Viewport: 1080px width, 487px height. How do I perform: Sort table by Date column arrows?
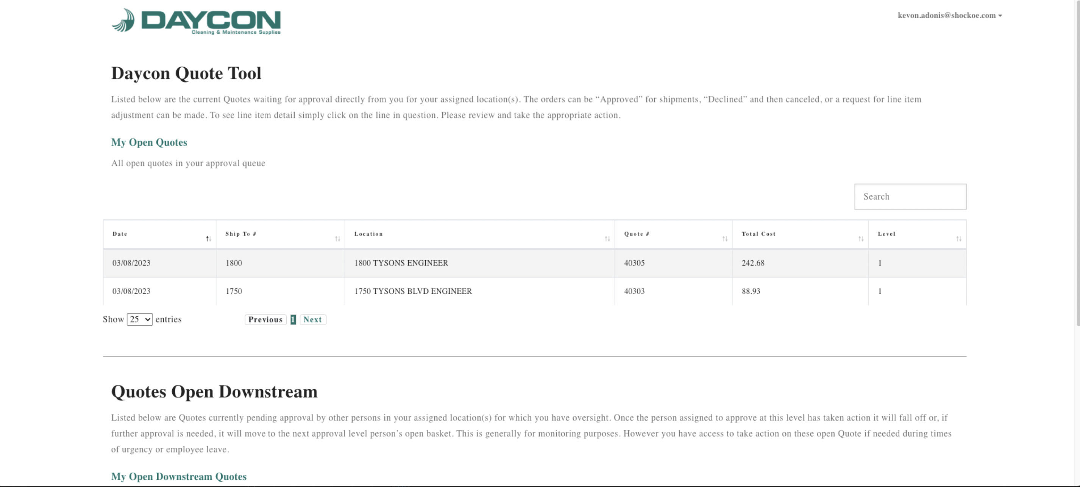(x=208, y=239)
